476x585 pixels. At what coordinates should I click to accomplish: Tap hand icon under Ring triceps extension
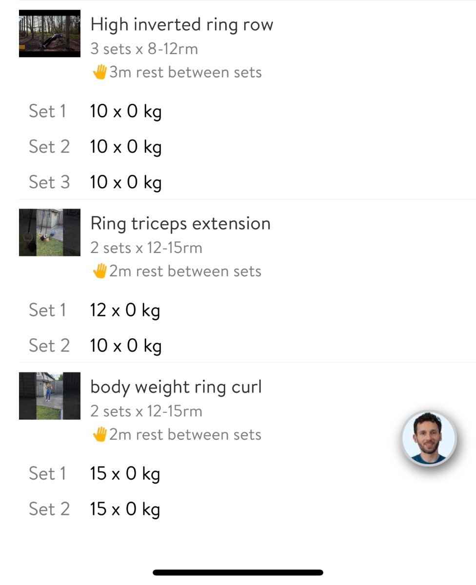(99, 272)
